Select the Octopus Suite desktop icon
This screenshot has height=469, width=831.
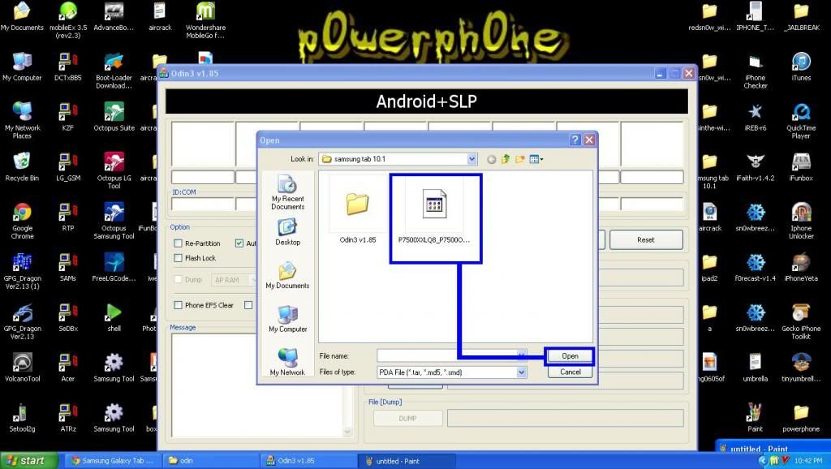(x=114, y=117)
